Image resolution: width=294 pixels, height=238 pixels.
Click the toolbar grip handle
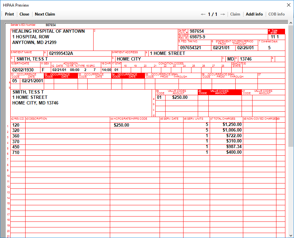[2, 14]
